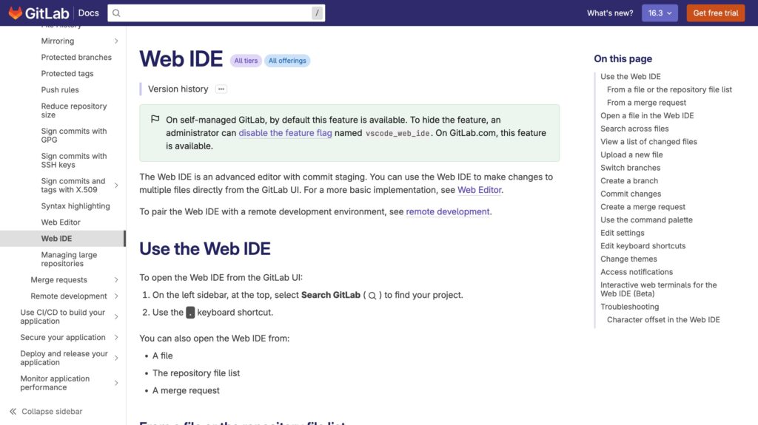Click the Collapse sidebar double-chevron icon

tap(13, 412)
